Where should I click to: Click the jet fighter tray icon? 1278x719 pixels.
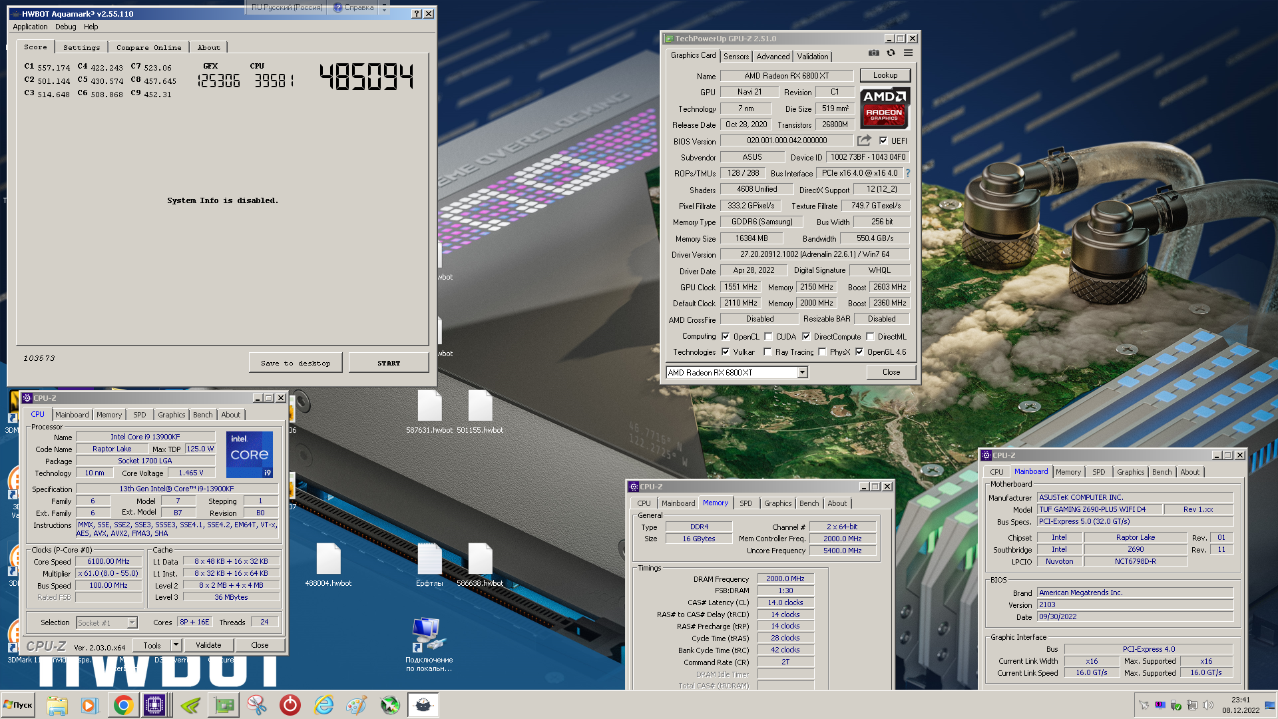tap(1144, 705)
